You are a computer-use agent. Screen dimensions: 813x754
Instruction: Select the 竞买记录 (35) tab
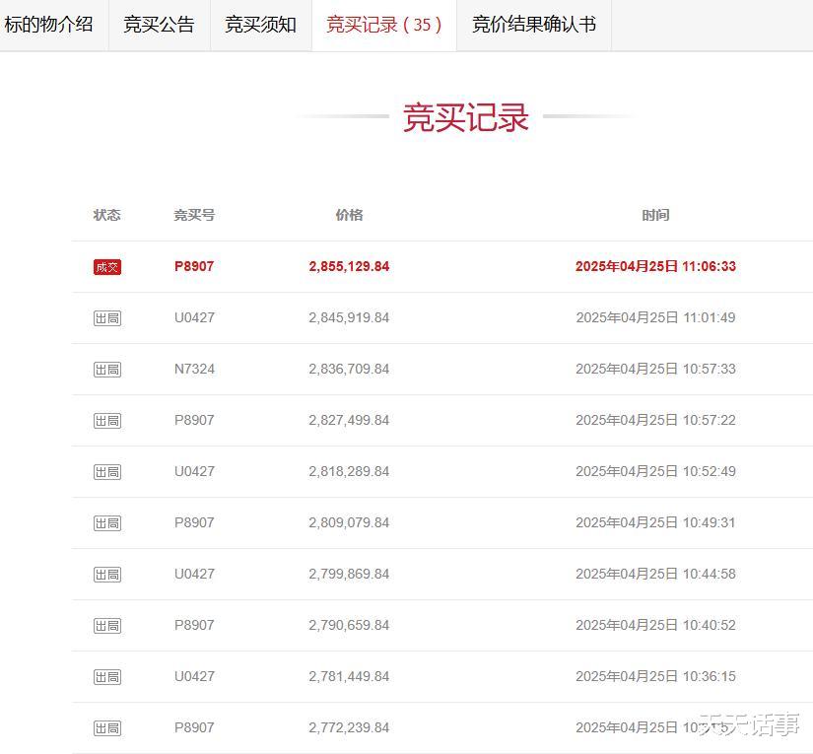click(x=384, y=25)
